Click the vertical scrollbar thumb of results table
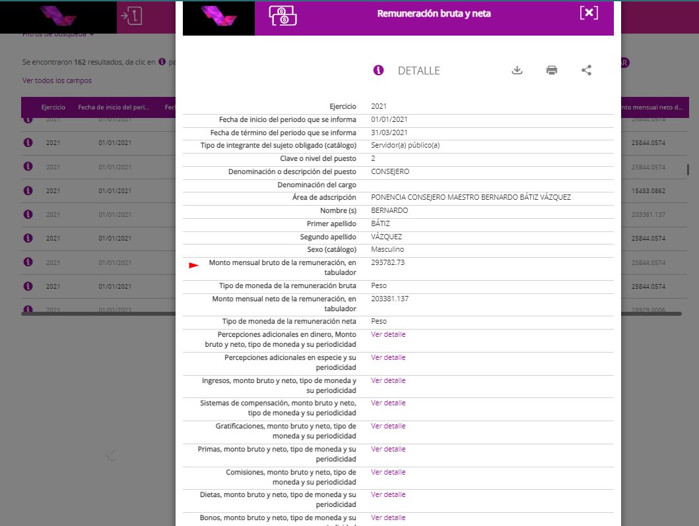 point(688,169)
